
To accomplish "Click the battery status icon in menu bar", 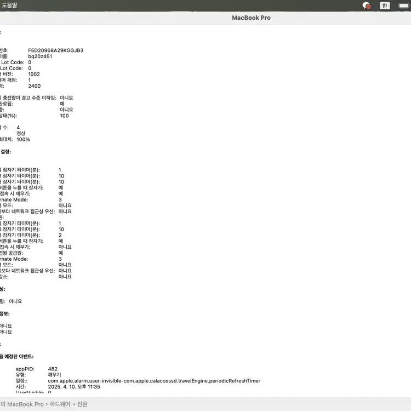I will (404, 5).
